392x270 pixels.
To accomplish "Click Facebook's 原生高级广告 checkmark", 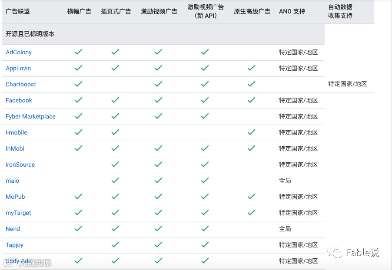I will tap(251, 100).
